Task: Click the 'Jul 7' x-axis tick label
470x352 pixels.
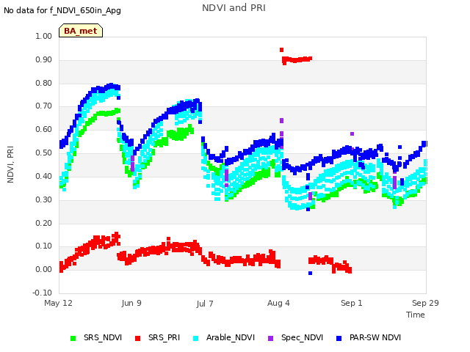Action: [205, 304]
